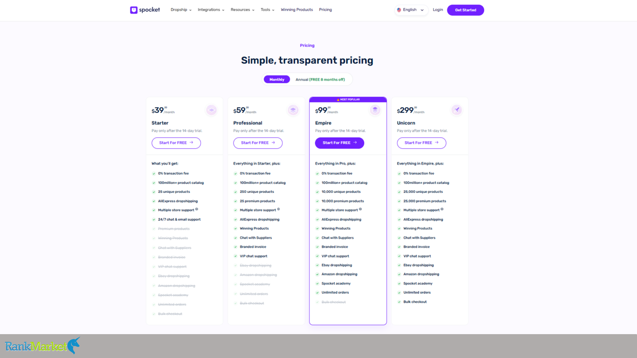Click info icon beside Professional Multiple store support
Screen dimensions: 637x358
(x=278, y=209)
